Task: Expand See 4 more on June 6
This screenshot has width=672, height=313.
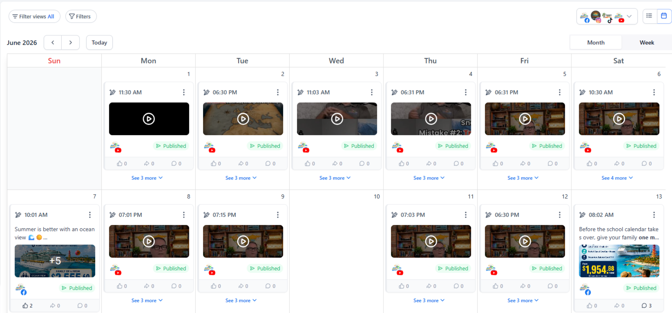Action: point(617,178)
